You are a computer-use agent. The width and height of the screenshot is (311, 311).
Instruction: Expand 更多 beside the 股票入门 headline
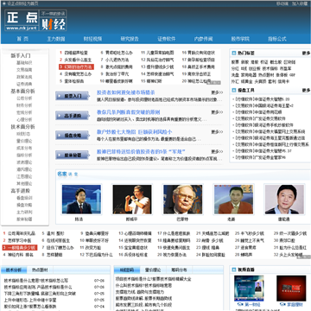click(x=217, y=92)
